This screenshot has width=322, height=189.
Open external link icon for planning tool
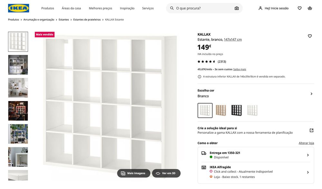(x=311, y=130)
